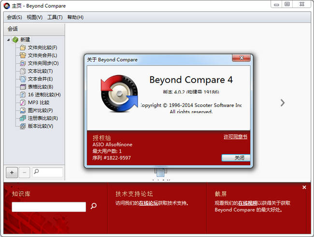Image resolution: width=314 pixels, height=237 pixels.
Task: Click the 'ASIO Allsoftinone' licensee text
Action: 113,145
